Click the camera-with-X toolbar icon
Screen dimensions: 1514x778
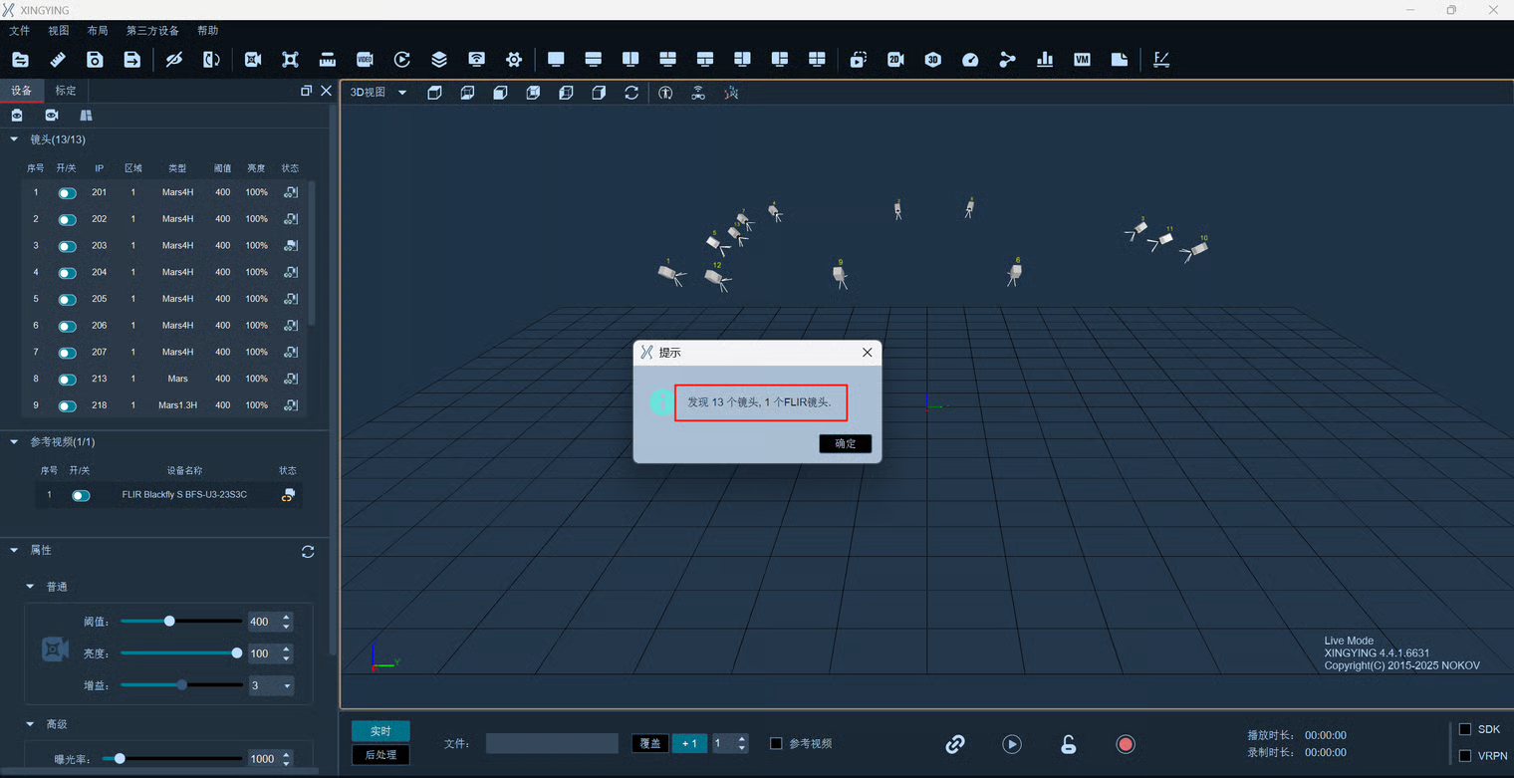(x=253, y=60)
